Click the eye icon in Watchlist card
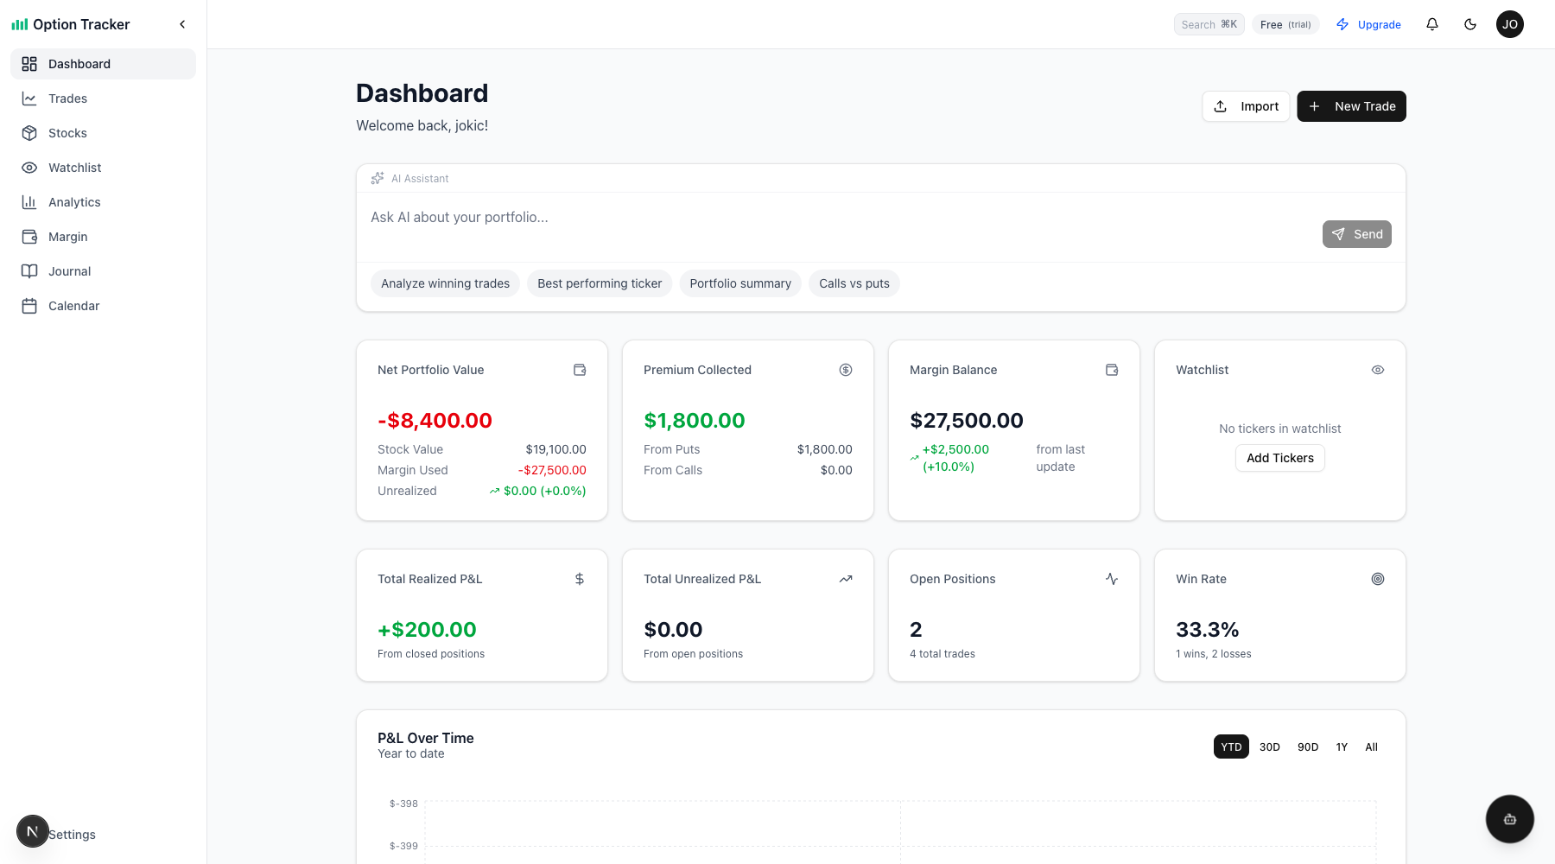 click(x=1377, y=370)
